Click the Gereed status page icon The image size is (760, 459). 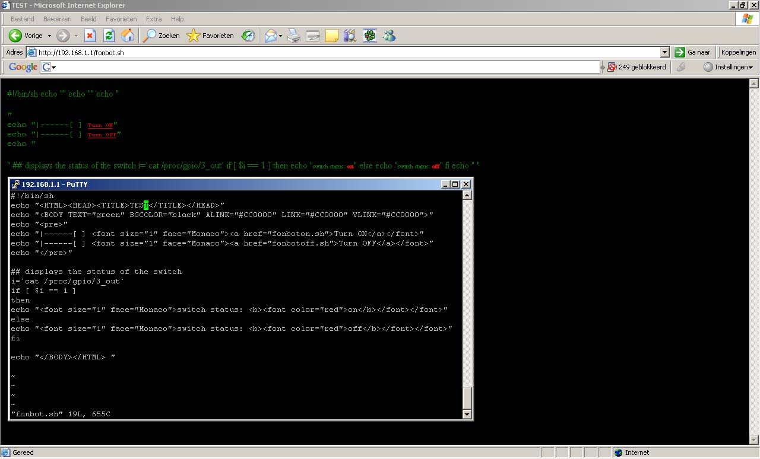(7, 452)
